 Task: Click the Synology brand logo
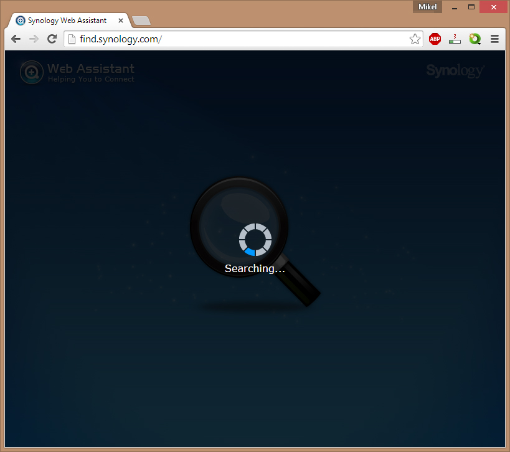[x=455, y=70]
